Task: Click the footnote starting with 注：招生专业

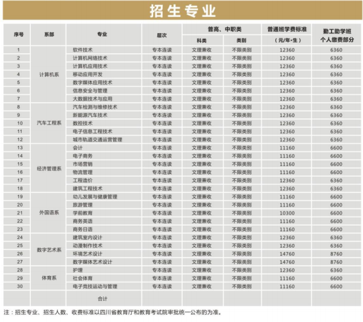Action: click(113, 312)
